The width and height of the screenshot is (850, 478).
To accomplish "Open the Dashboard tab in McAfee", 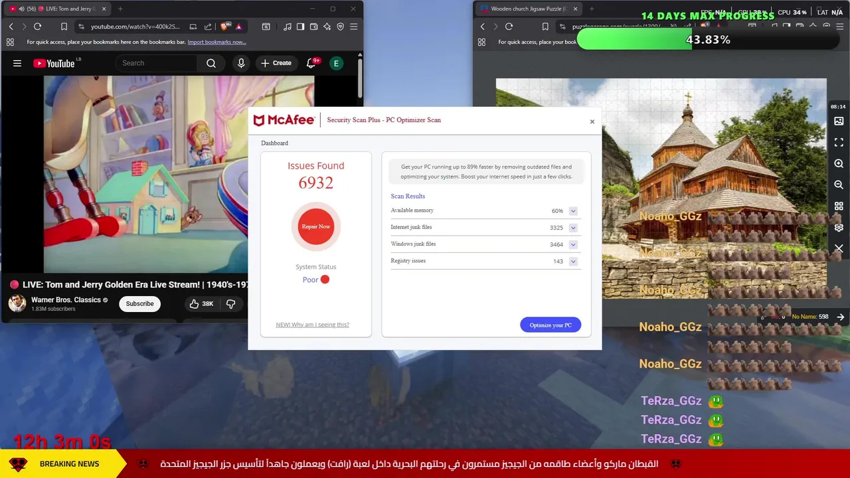I will point(274,143).
